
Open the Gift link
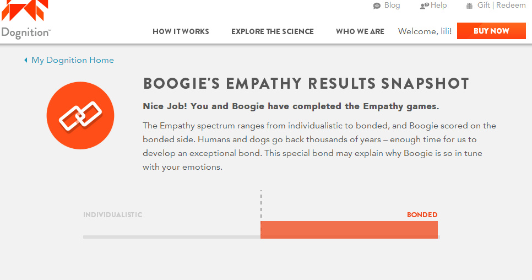[x=484, y=6]
